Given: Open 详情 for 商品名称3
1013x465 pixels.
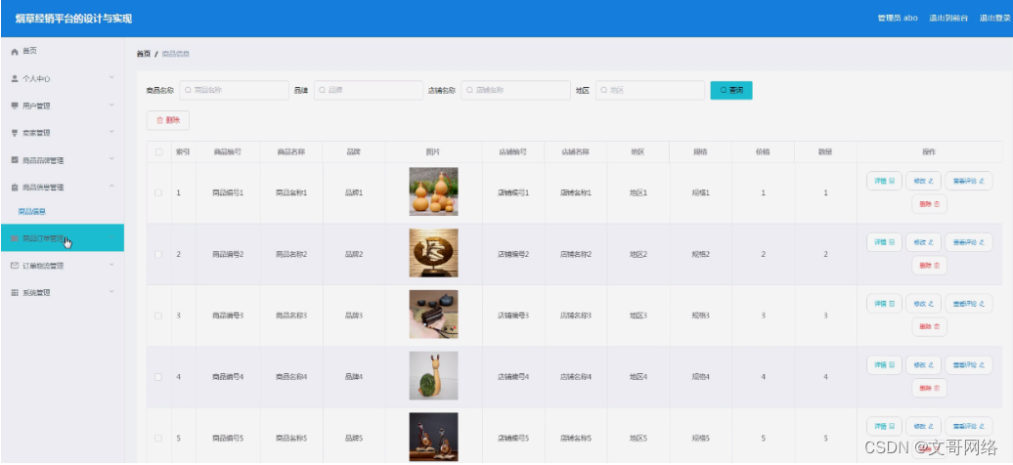Looking at the screenshot, I should coord(884,304).
